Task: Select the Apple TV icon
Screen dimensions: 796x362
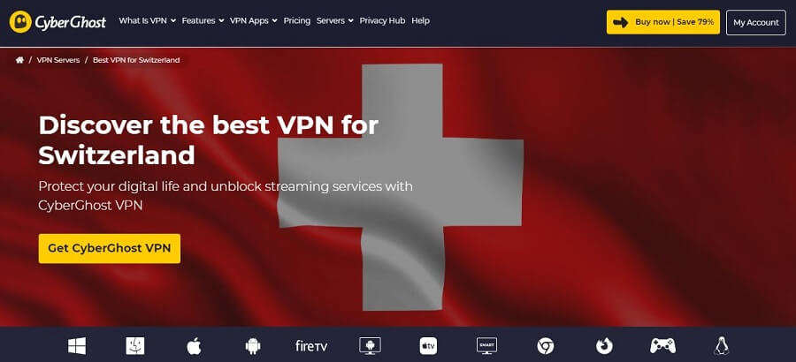Action: click(428, 346)
